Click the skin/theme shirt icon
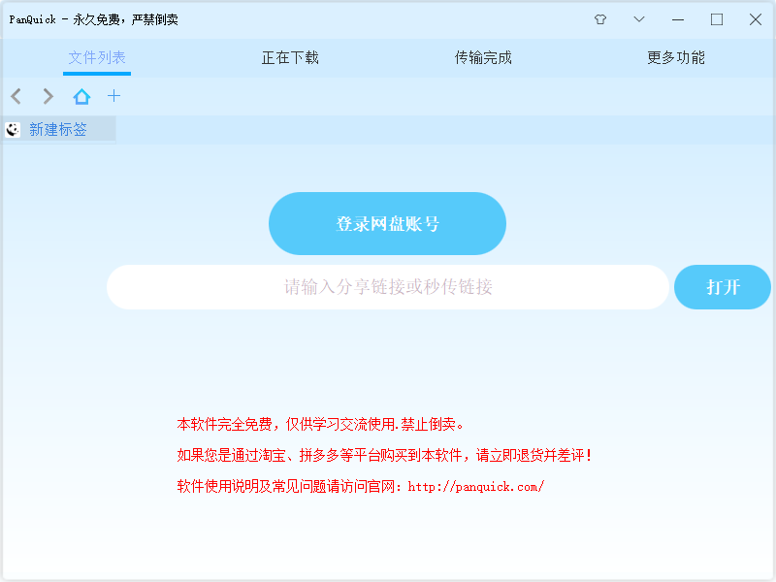Image resolution: width=776 pixels, height=582 pixels. click(600, 19)
